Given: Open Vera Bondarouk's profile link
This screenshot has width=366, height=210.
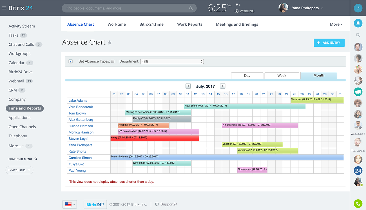Looking at the screenshot, I should tap(81, 107).
